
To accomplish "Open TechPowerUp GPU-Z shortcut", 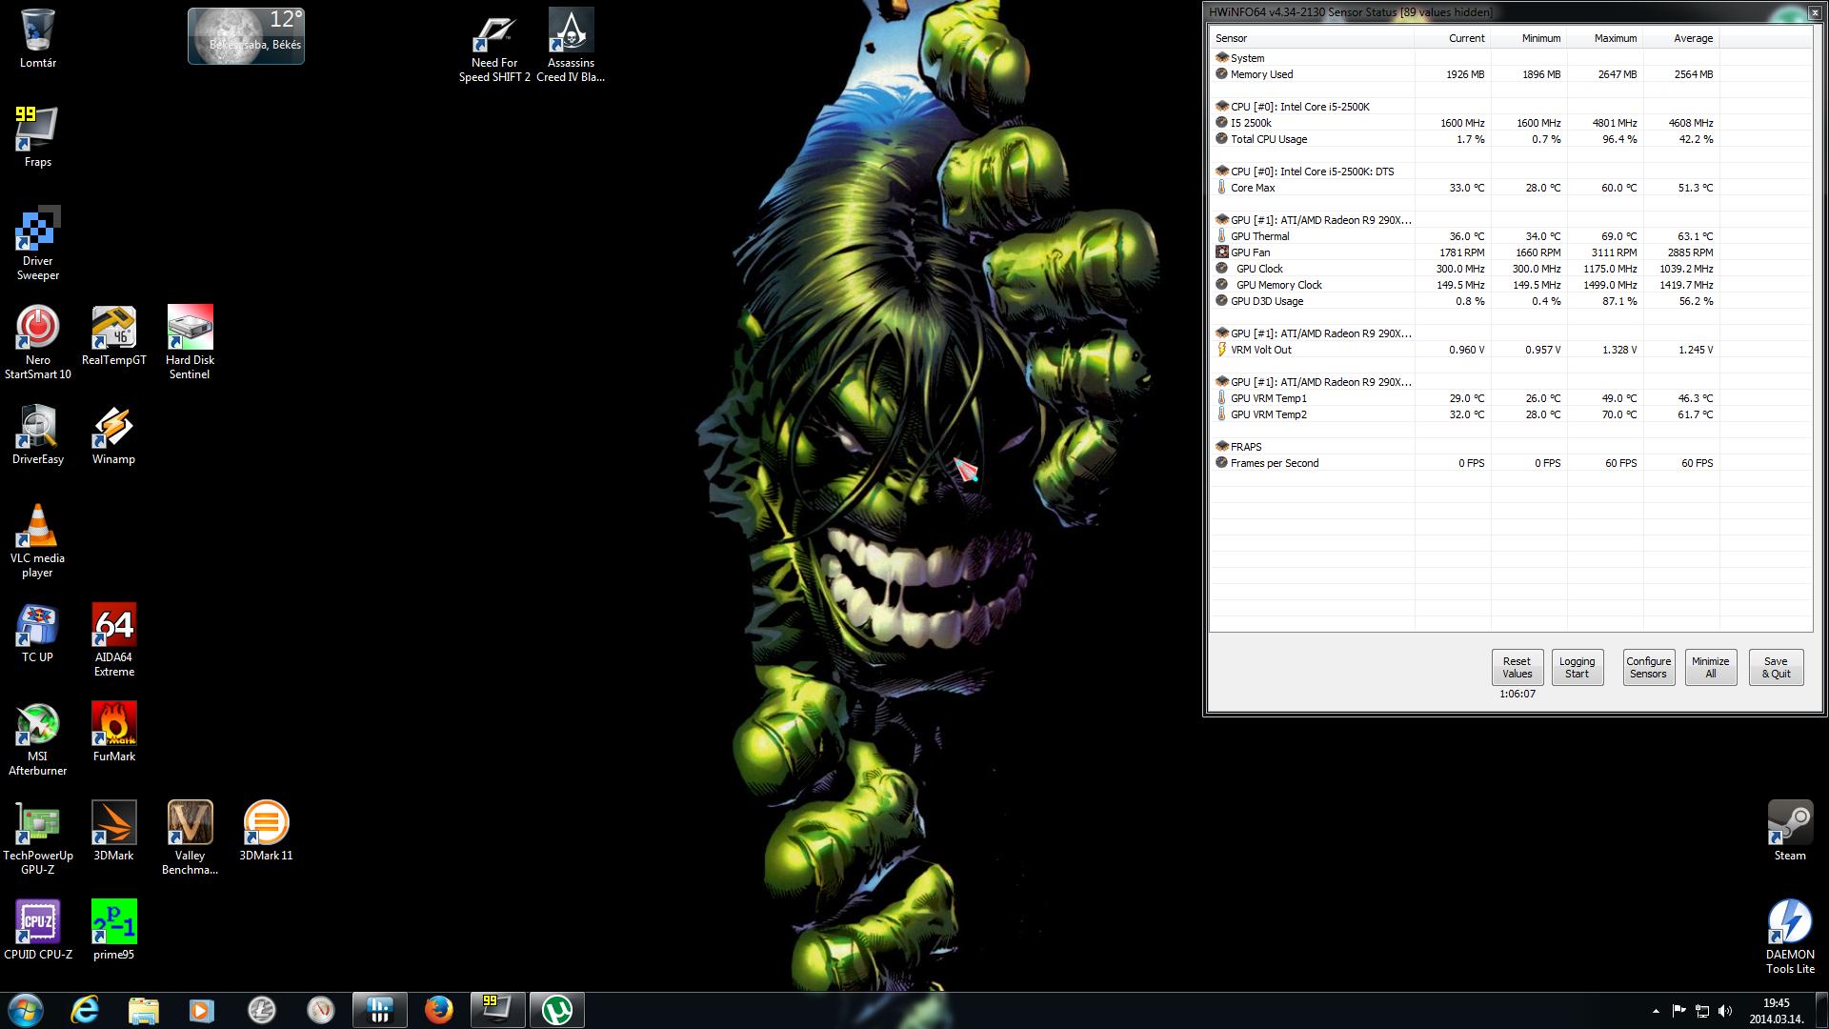I will [38, 838].
